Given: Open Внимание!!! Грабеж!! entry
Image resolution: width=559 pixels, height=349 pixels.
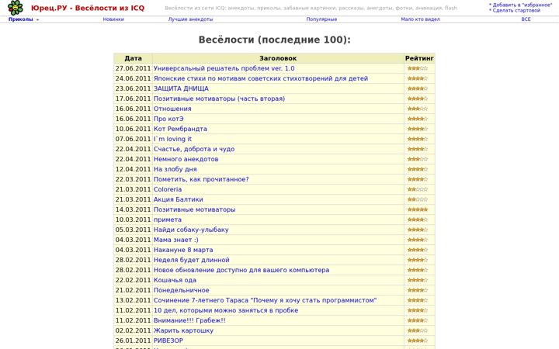Looking at the screenshot, I should (189, 320).
